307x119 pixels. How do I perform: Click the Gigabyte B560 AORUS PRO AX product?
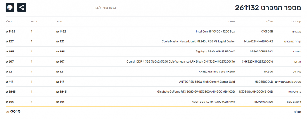215,52
